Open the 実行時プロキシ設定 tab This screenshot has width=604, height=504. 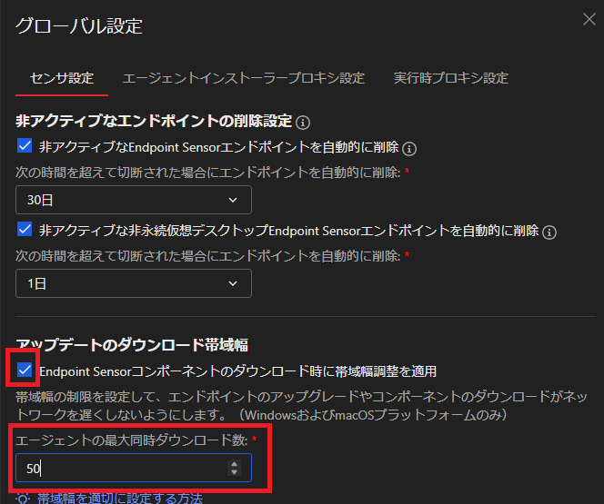450,78
